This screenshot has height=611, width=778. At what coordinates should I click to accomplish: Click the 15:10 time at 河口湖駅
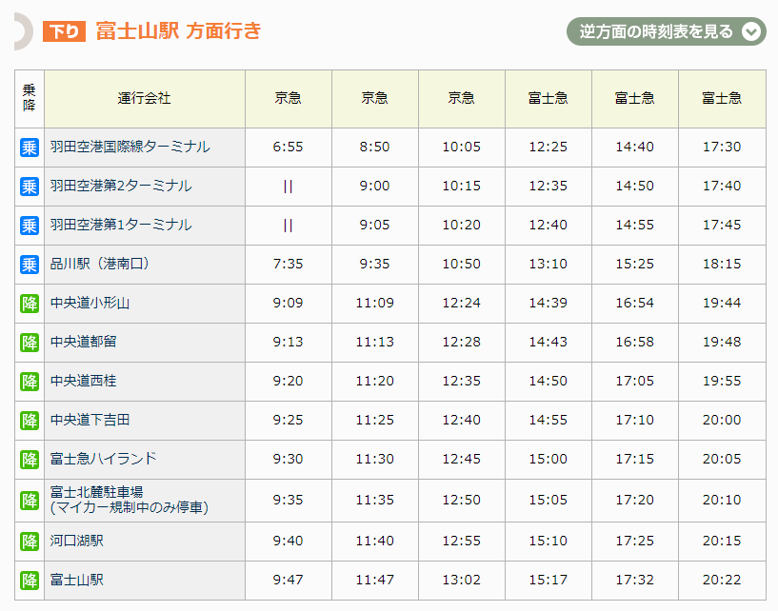[549, 541]
